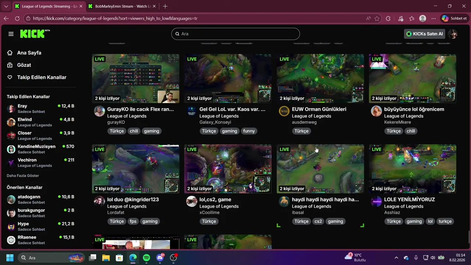
Task: Open KendineMuzisyen channel from sidebar
Action: pos(40,149)
